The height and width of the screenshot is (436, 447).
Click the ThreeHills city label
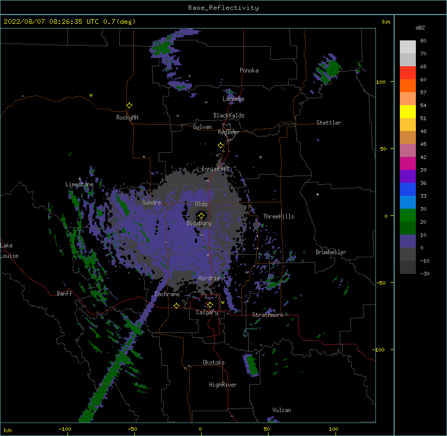[278, 216]
